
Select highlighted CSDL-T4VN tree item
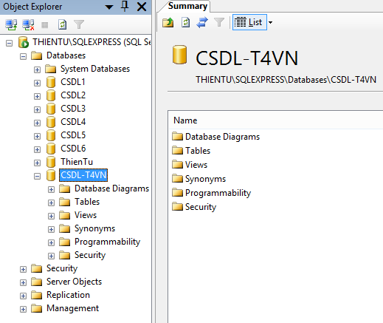(83, 175)
